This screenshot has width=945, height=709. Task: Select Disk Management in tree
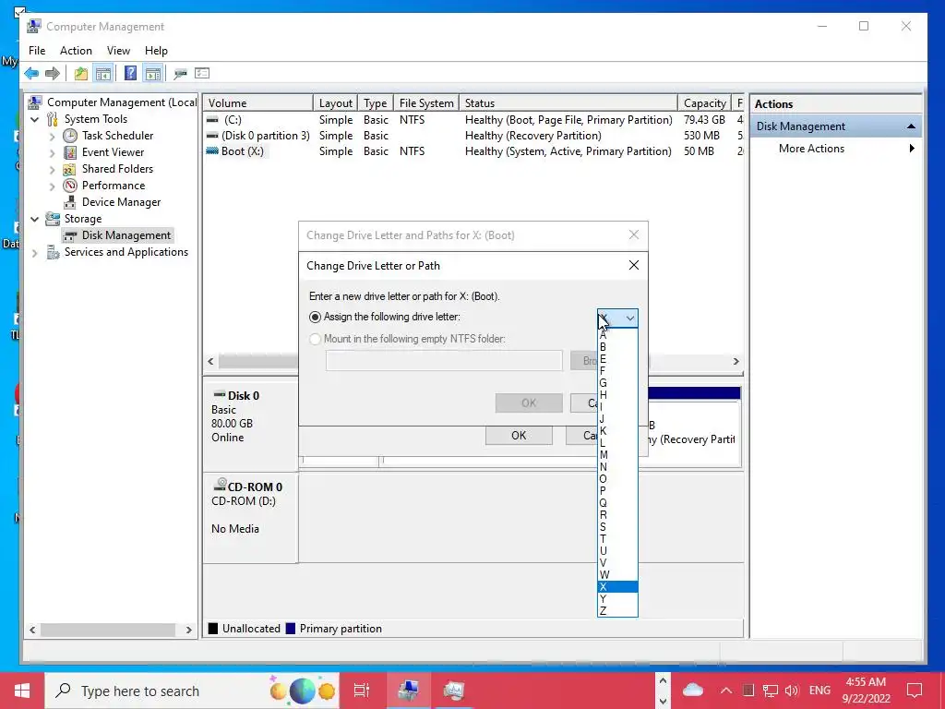click(x=126, y=235)
